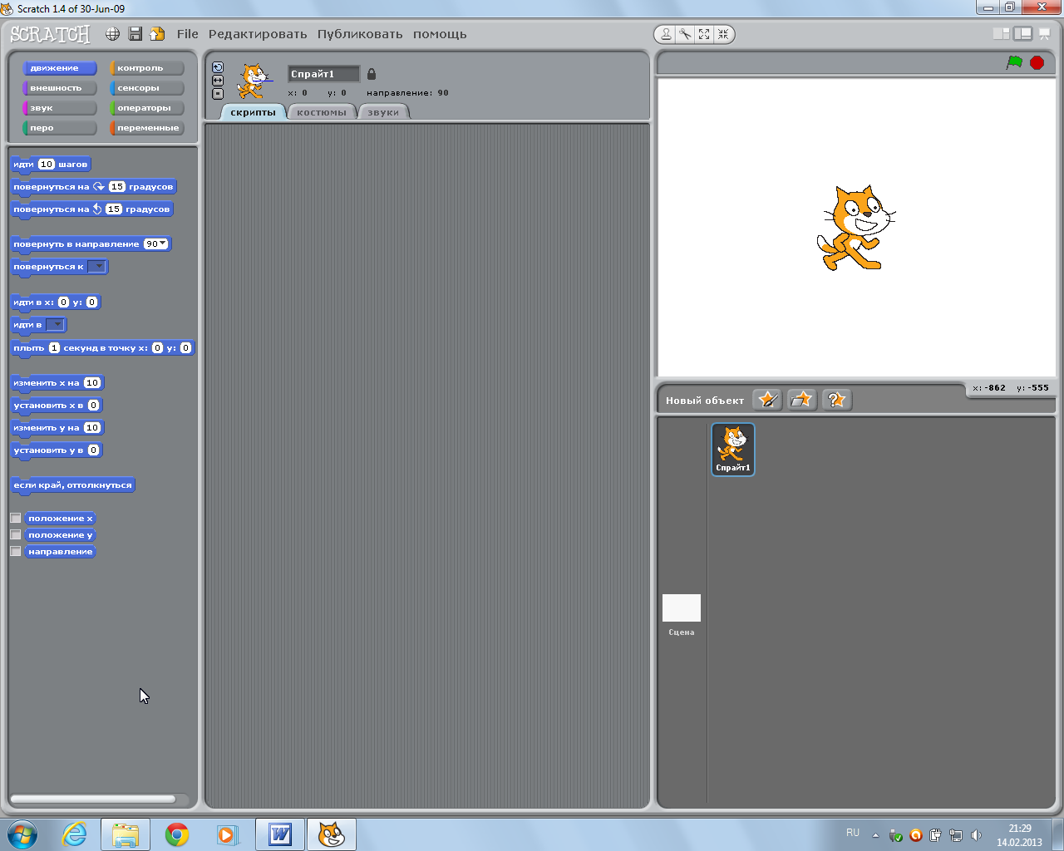Viewport: 1064px width, 851px height.
Task: Click the green flag to start
Action: tap(1014, 62)
